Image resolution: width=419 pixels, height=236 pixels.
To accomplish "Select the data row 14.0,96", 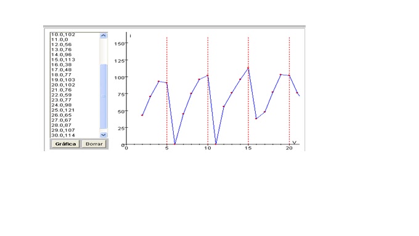I will click(x=61, y=55).
